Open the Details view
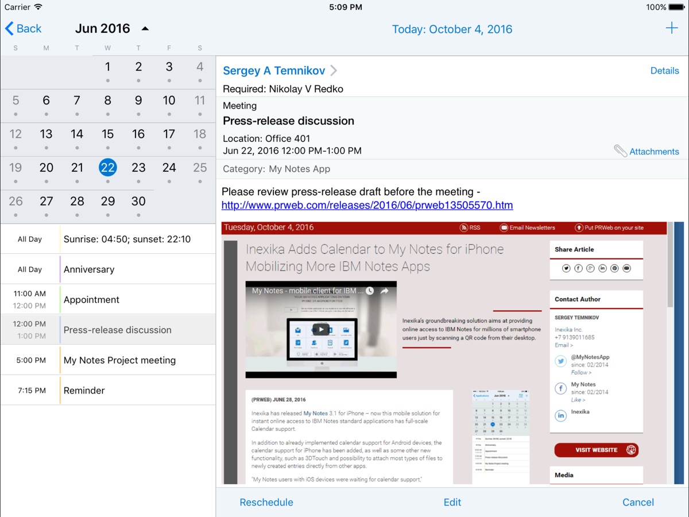689x517 pixels. click(x=664, y=71)
